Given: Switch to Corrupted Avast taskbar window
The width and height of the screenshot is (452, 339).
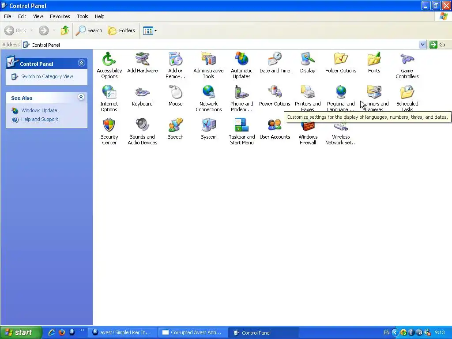Looking at the screenshot, I should tap(193, 332).
